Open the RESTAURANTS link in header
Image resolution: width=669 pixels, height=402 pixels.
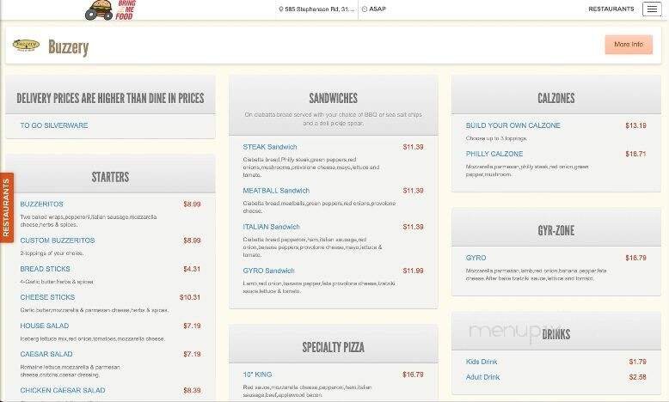[x=611, y=9]
